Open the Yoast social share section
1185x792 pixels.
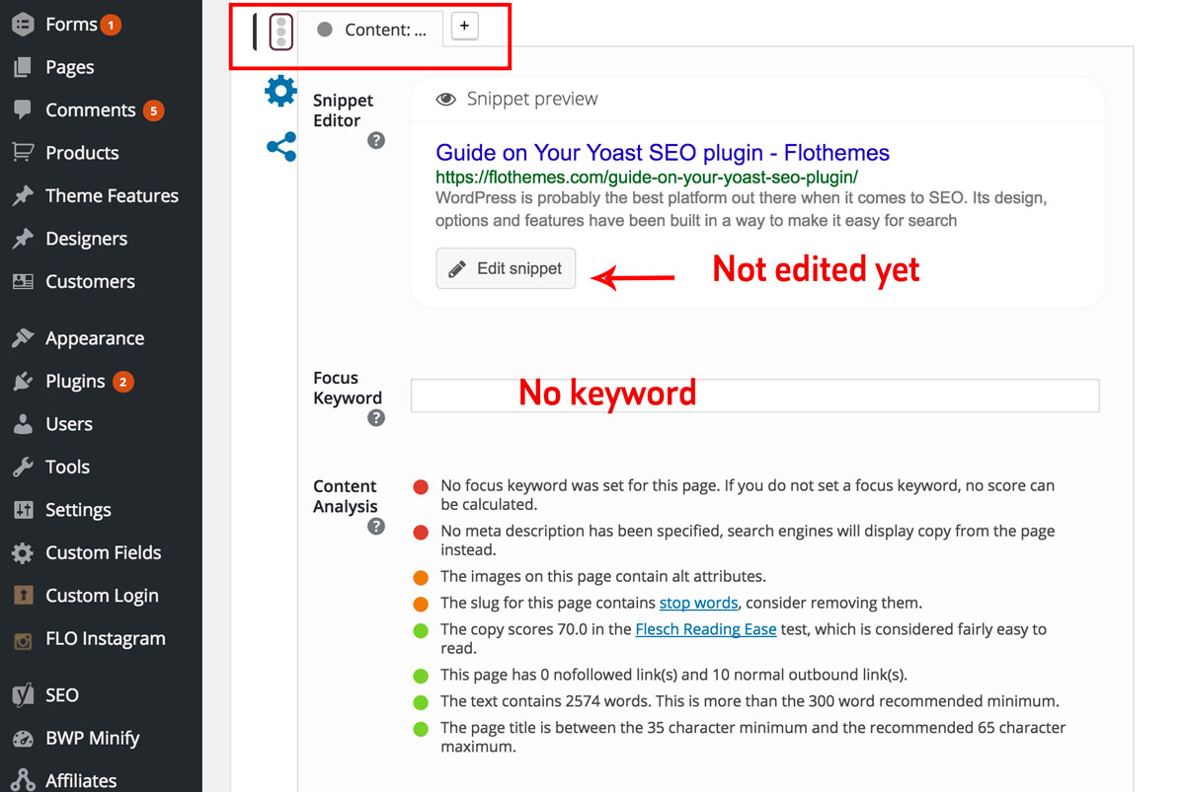[x=281, y=148]
